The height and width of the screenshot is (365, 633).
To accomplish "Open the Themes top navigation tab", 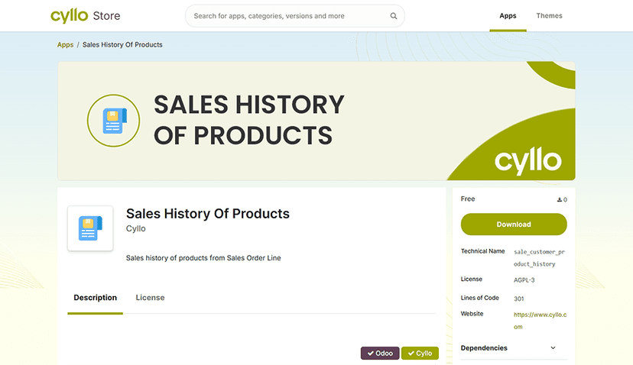I will pyautogui.click(x=549, y=16).
